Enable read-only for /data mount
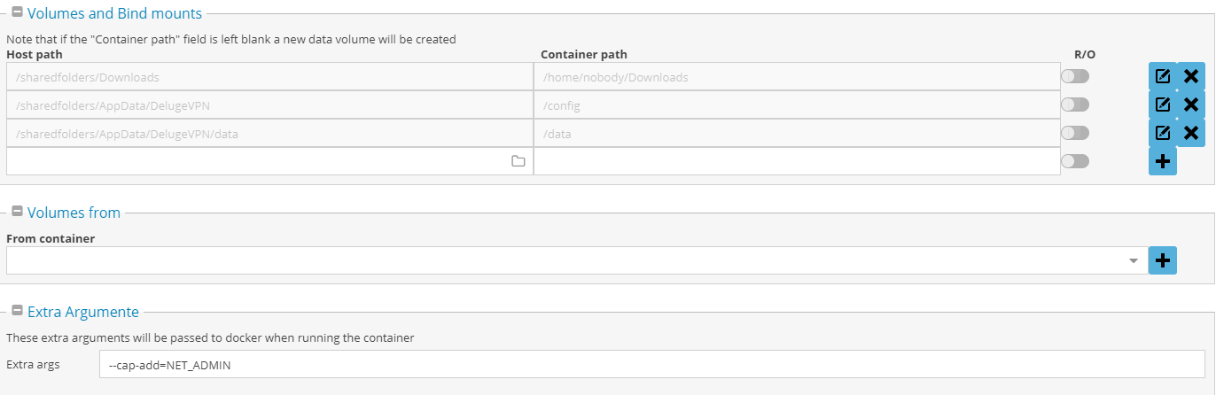 [x=1075, y=133]
